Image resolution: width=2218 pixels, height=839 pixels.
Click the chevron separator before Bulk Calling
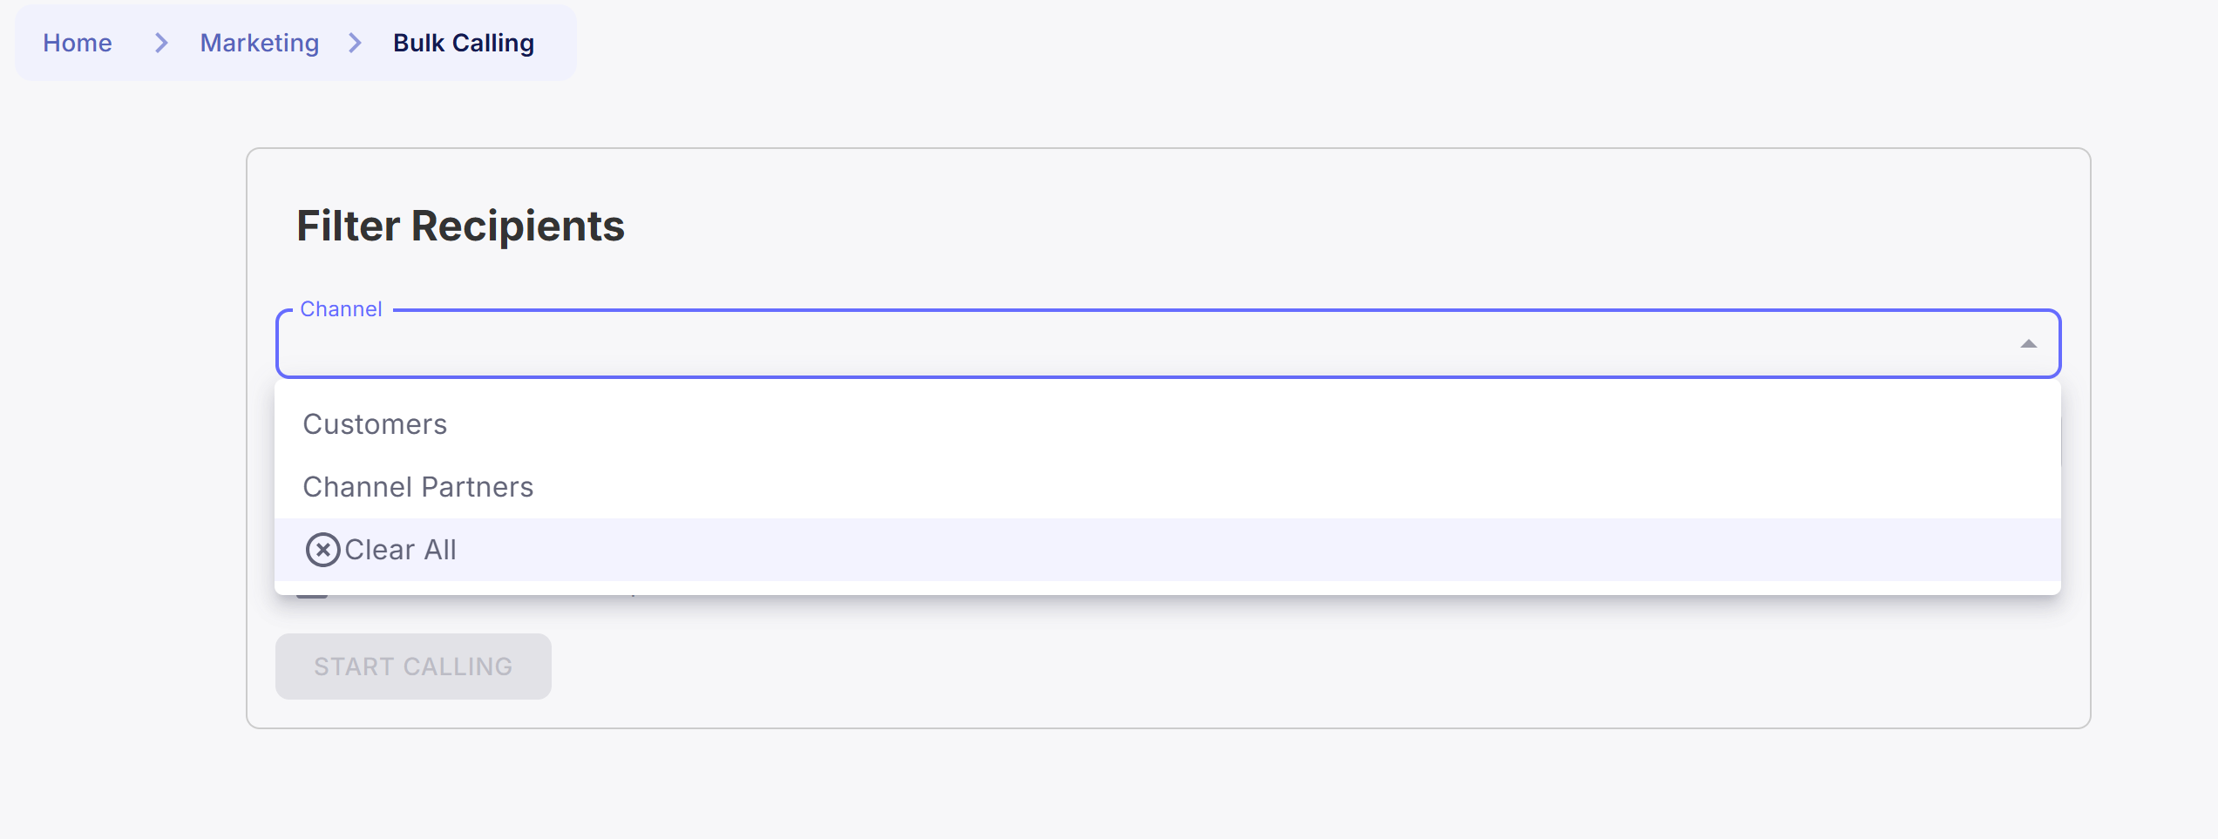tap(355, 43)
